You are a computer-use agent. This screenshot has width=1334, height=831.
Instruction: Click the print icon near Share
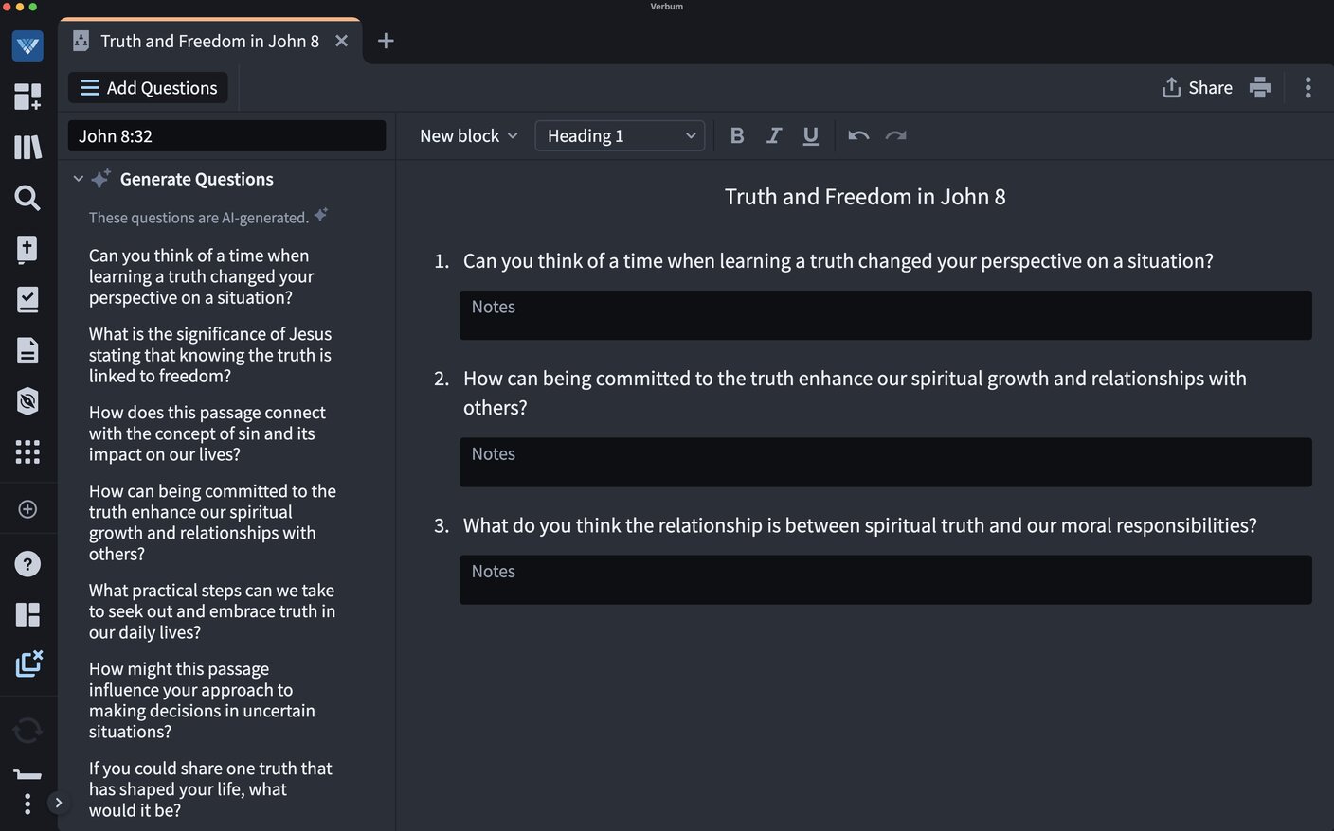1260,87
